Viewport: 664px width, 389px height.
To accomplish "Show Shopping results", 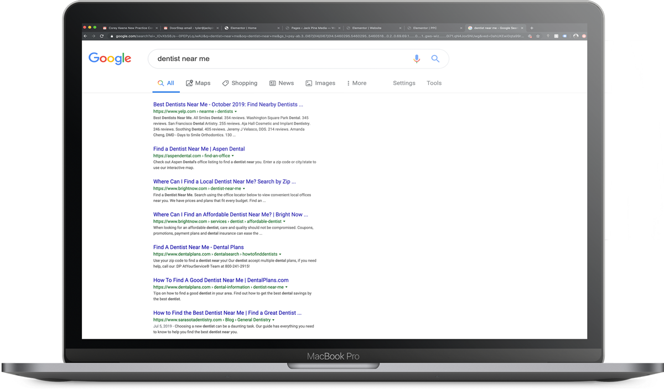I will pos(240,83).
